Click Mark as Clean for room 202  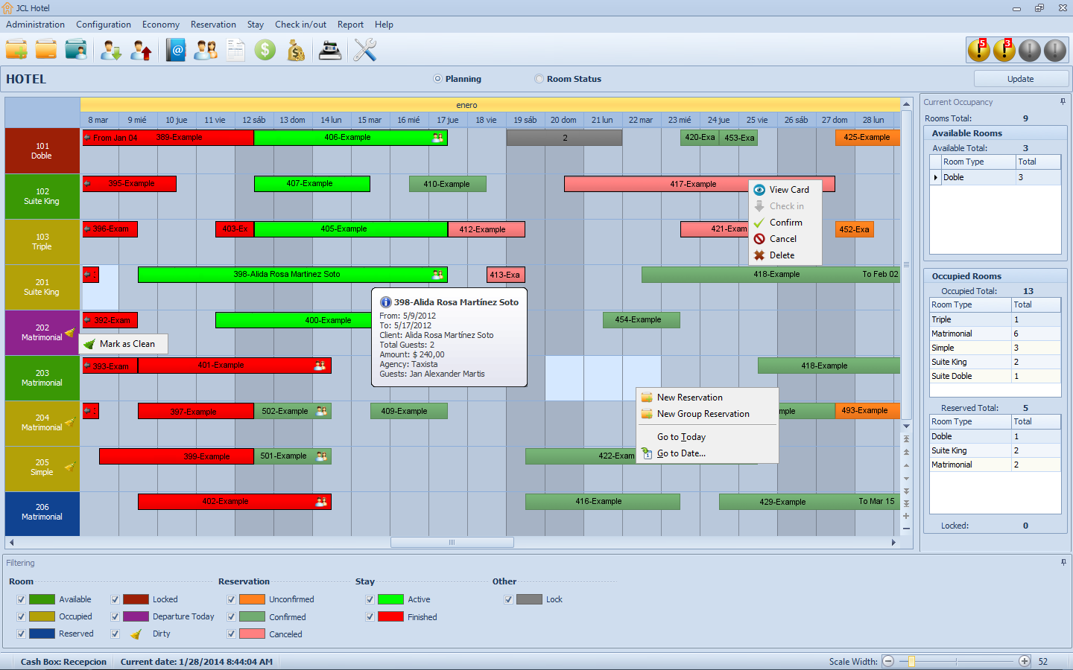[x=127, y=344]
